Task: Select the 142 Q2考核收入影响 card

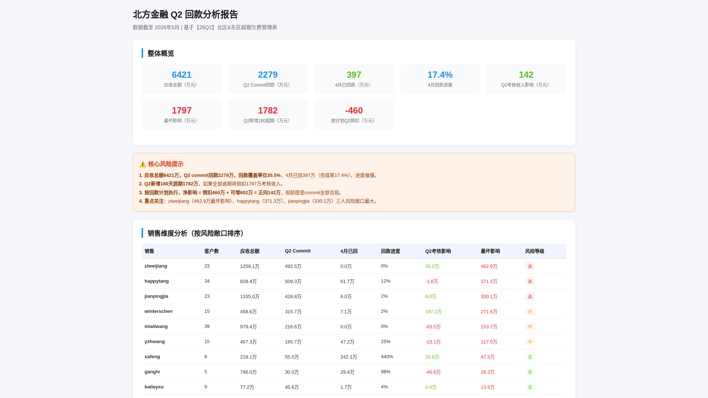Action: coord(526,78)
